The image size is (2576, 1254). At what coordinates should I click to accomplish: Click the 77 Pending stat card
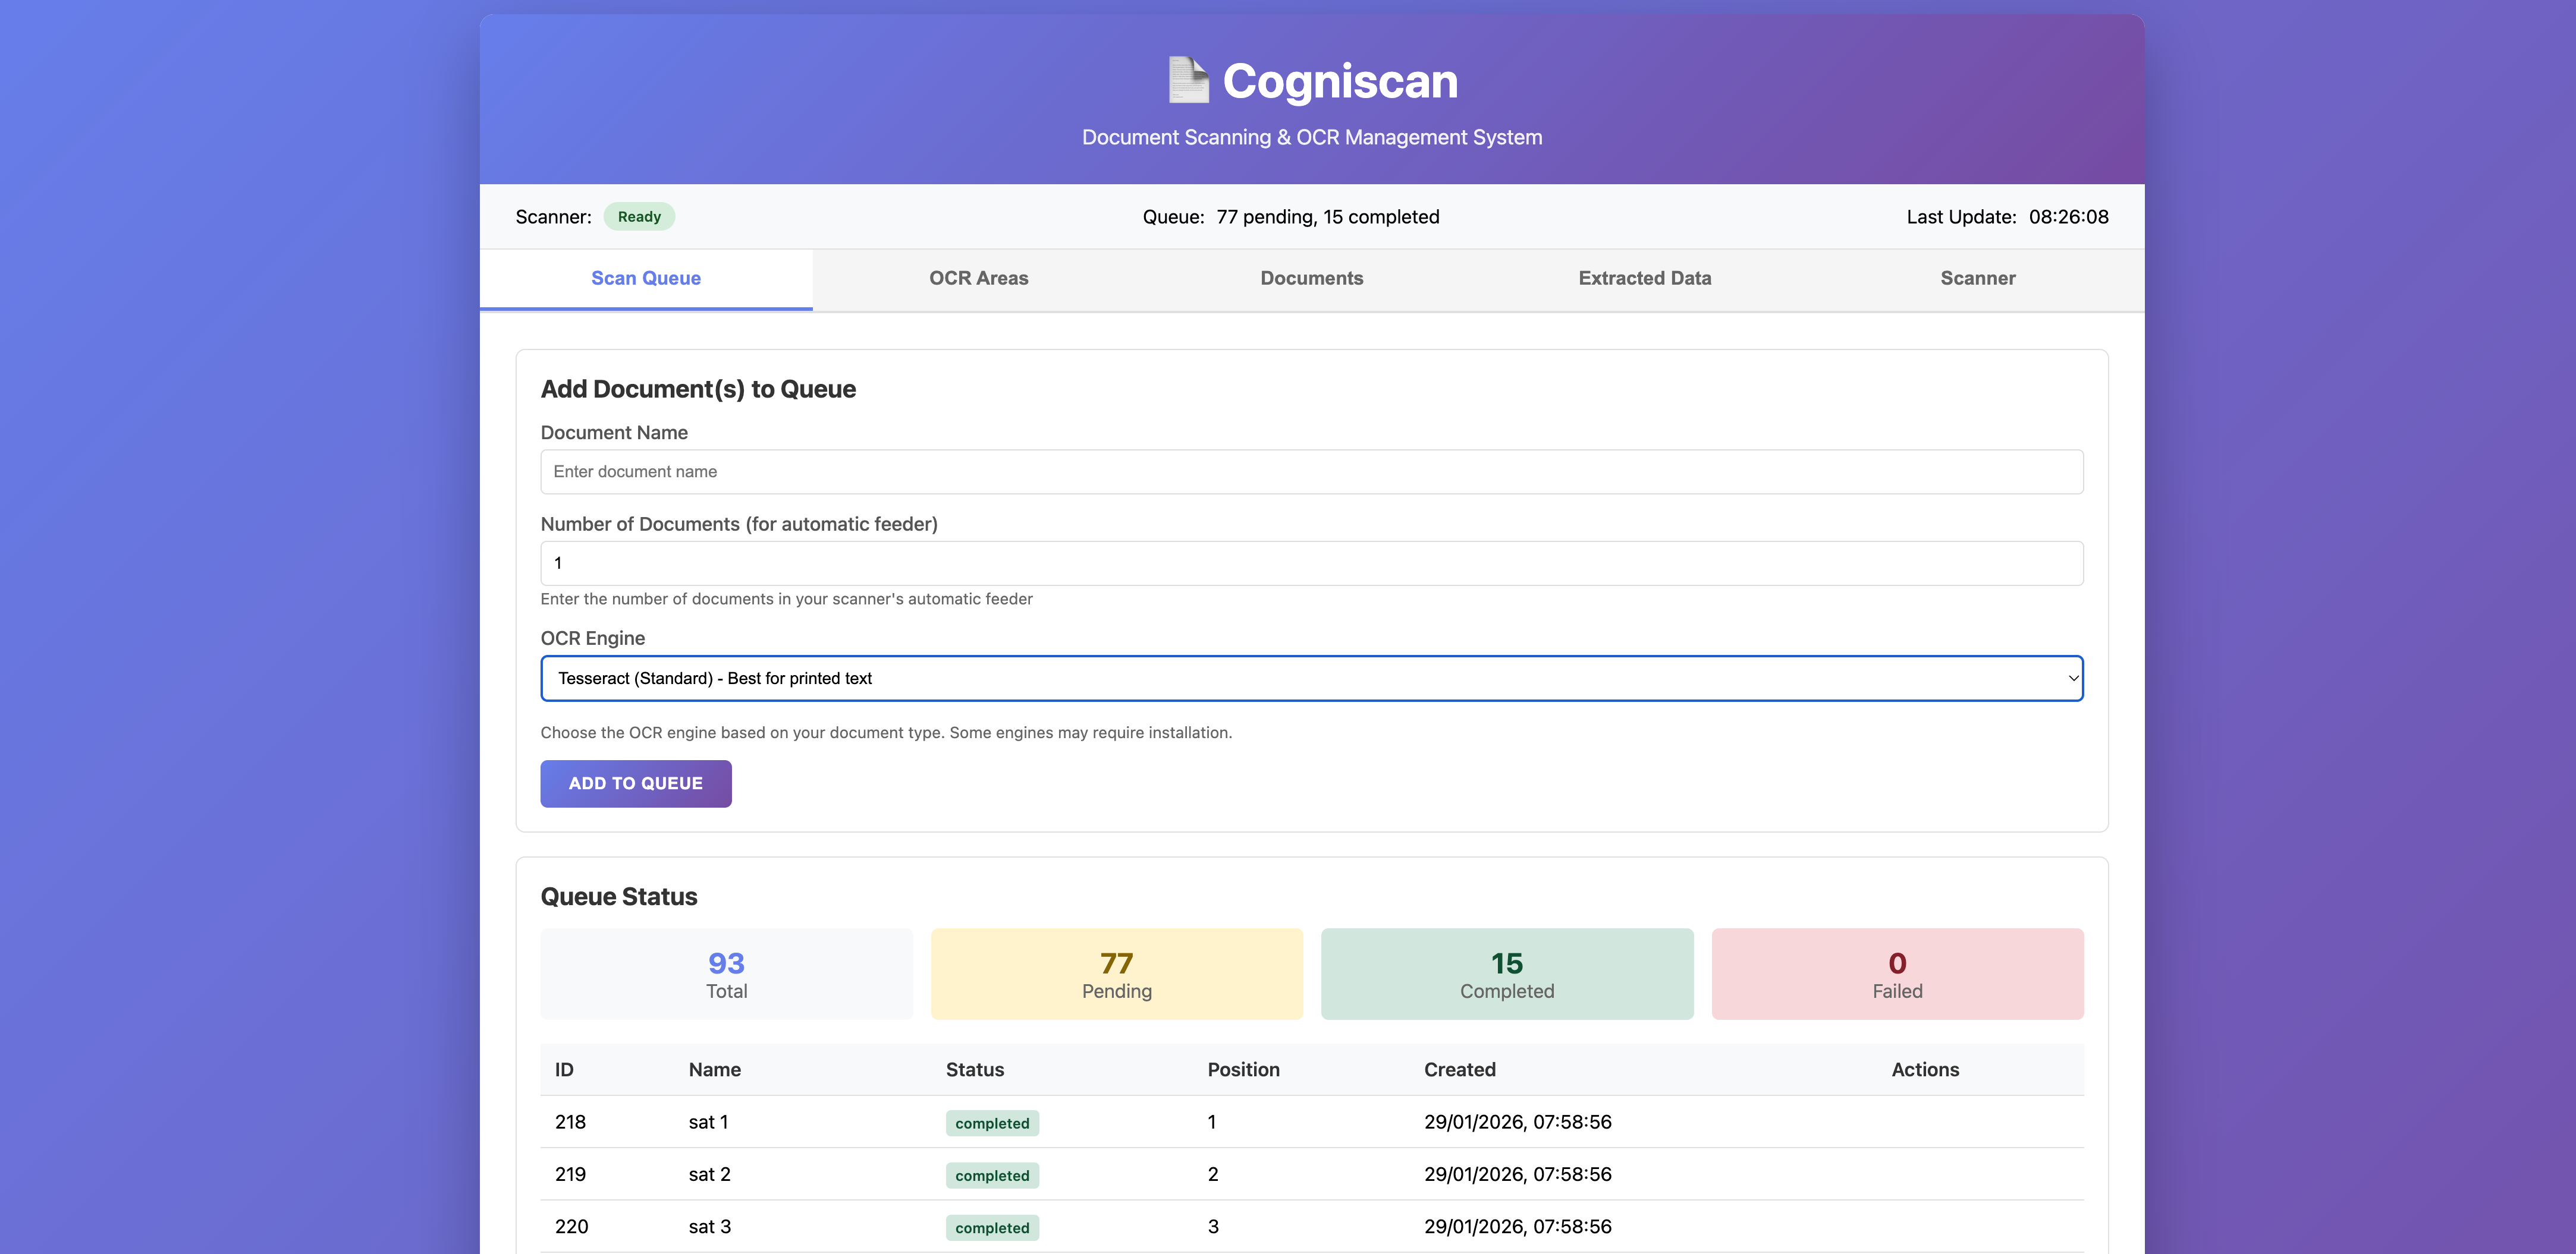click(1116, 974)
